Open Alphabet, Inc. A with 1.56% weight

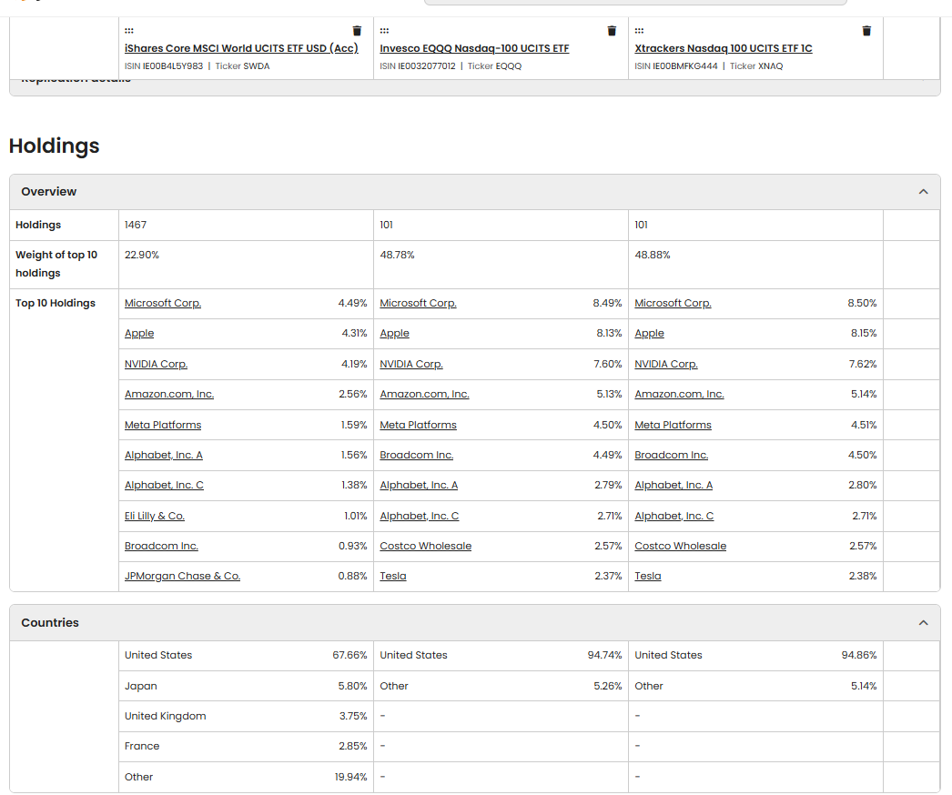point(163,455)
